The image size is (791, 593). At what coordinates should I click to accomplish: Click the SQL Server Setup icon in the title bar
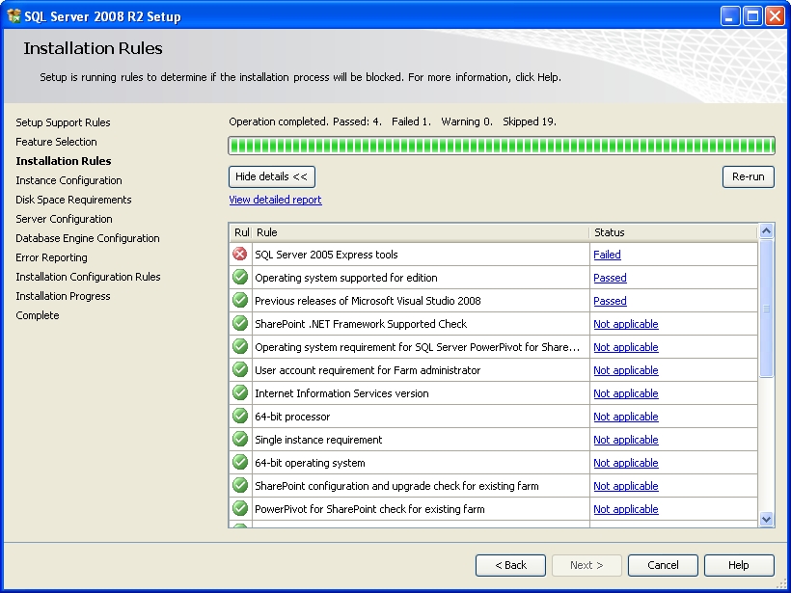click(14, 16)
